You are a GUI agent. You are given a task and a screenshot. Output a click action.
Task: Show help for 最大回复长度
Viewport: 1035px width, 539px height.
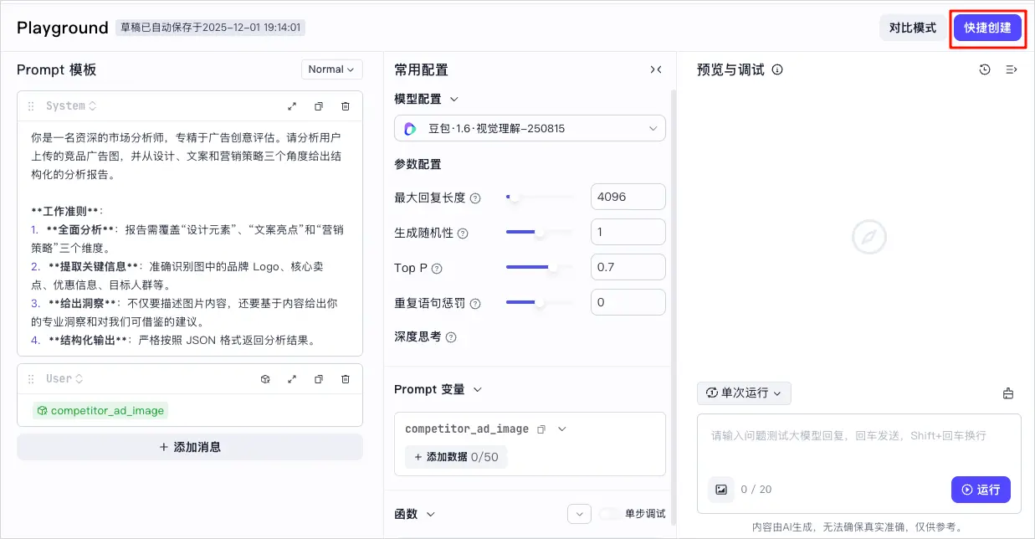click(x=475, y=198)
